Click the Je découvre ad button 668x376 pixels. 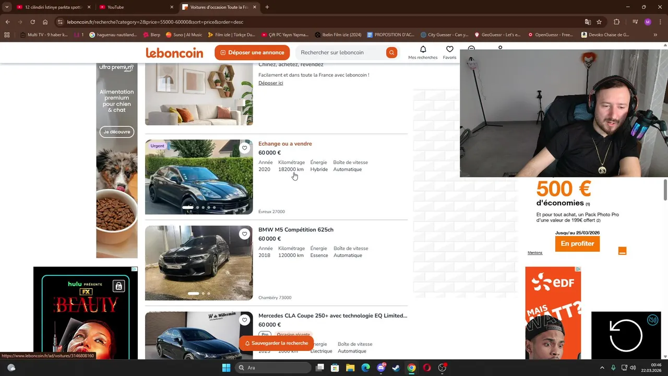click(116, 132)
